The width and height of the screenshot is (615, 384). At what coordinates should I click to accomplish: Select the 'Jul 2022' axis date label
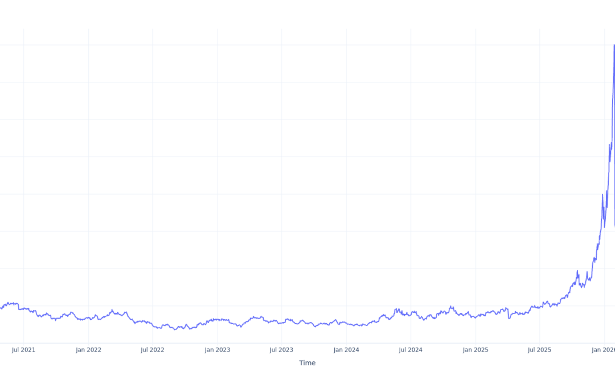click(x=153, y=350)
